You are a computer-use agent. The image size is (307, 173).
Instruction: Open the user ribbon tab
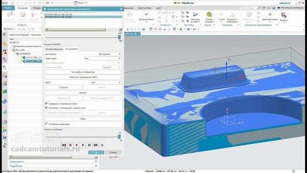158,8
